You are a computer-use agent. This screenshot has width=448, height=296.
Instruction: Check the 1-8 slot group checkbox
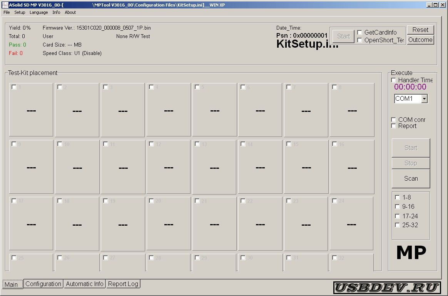click(397, 197)
